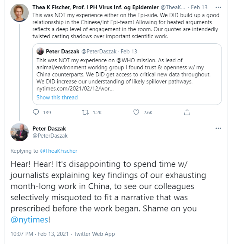Viewport: 239px width, 244px height.
Task: Open the @TheaKFischer mention in Replying to
Action: point(58,151)
